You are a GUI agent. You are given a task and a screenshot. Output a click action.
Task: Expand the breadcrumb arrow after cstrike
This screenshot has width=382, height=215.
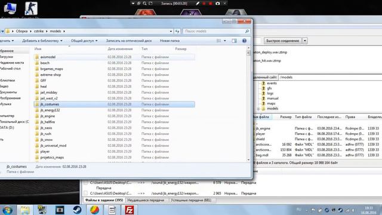(x=47, y=31)
